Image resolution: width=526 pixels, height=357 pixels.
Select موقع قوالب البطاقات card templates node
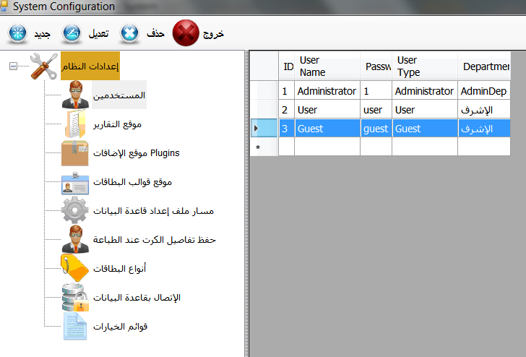132,182
